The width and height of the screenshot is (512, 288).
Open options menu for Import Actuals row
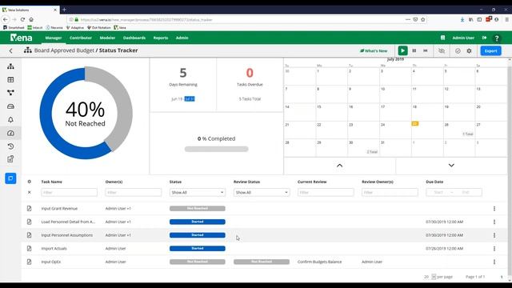(x=494, y=249)
